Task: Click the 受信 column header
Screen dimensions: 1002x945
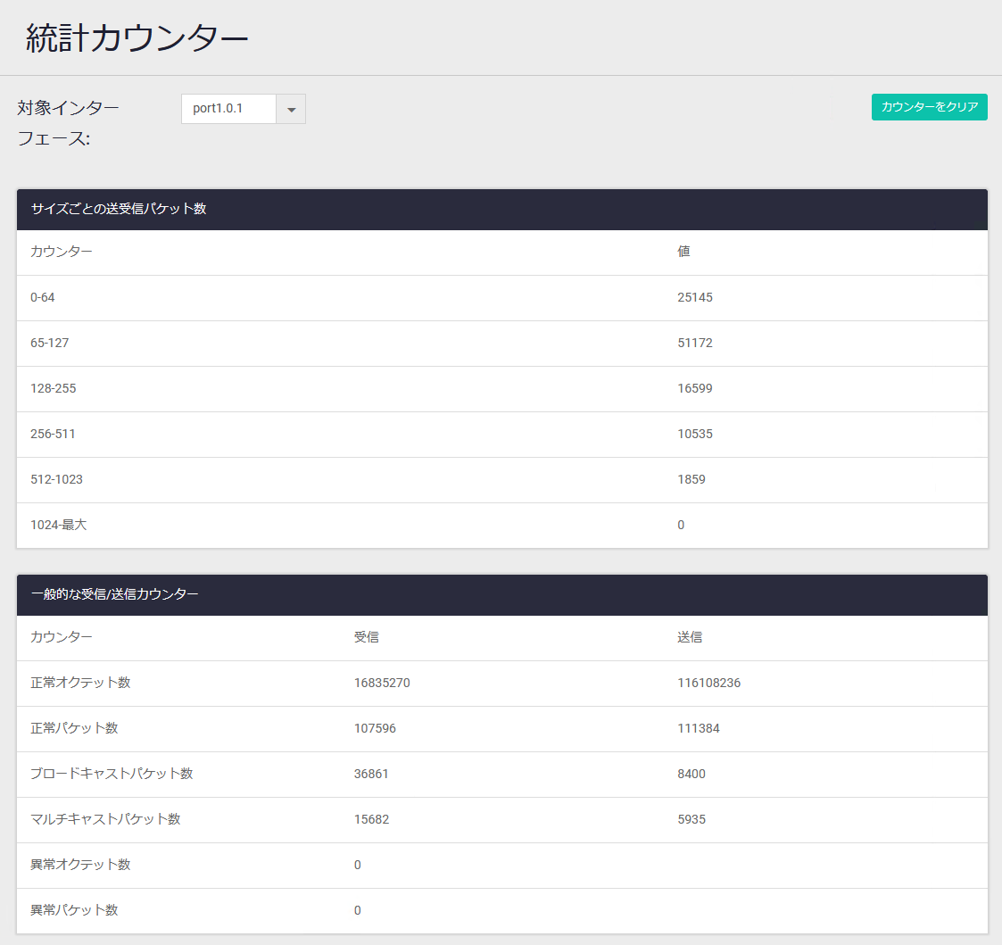Action: coord(366,637)
